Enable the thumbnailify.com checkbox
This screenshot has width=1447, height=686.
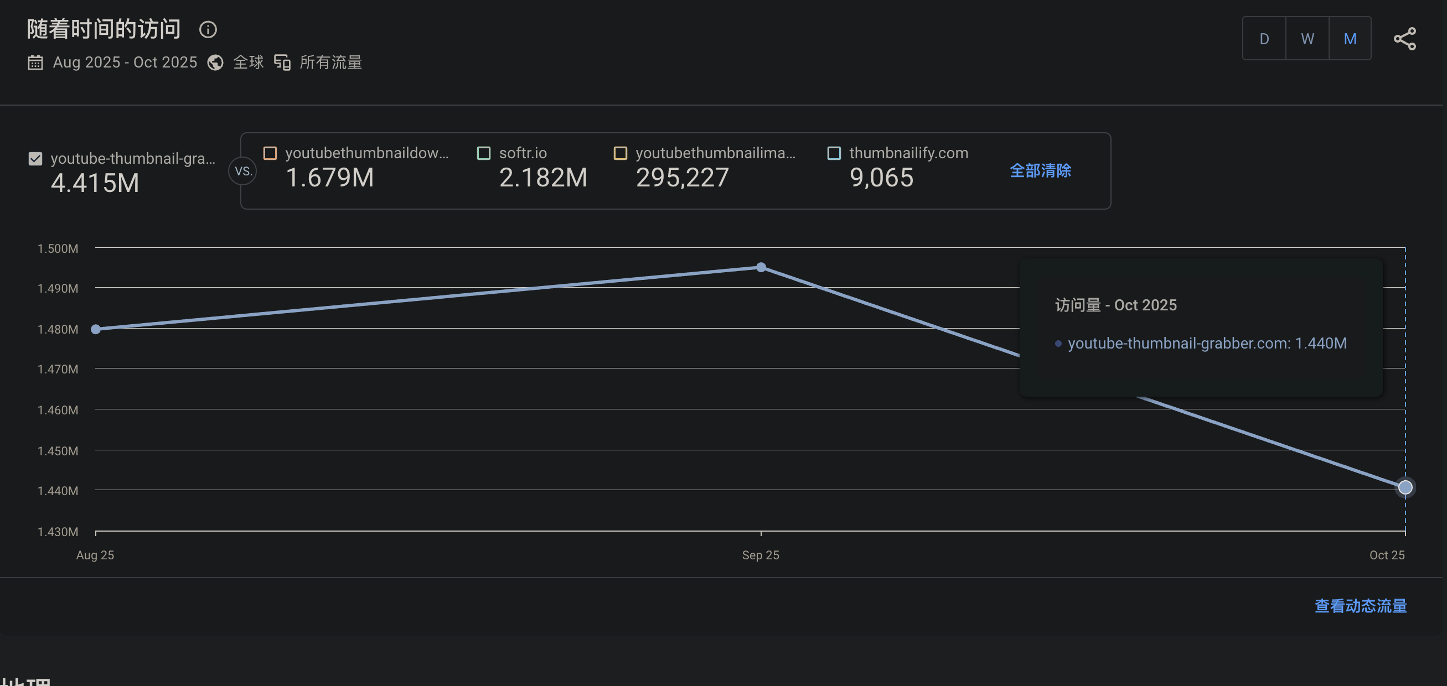click(834, 153)
